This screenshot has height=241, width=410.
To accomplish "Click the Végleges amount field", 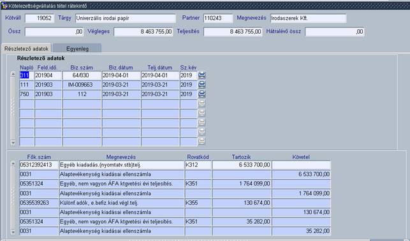I will click(x=143, y=32).
